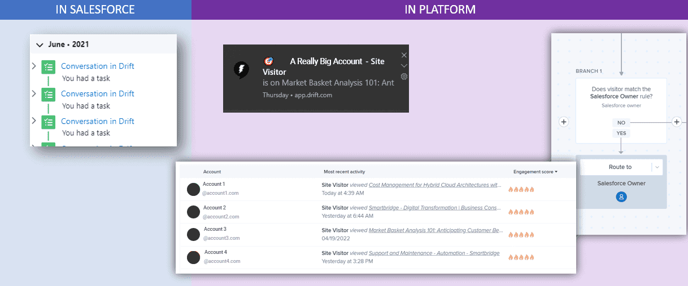Click second green task icon
Screen dimensions: 688x286
click(49, 95)
